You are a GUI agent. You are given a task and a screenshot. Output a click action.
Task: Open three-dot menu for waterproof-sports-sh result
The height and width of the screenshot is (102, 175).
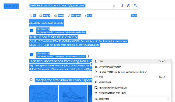pyautogui.click(x=88, y=57)
